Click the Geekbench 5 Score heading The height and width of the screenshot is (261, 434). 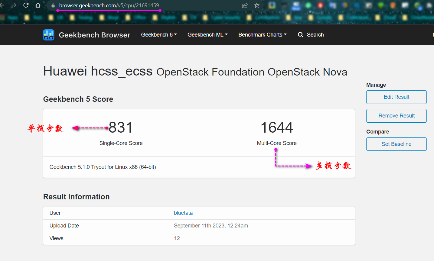[x=78, y=99]
